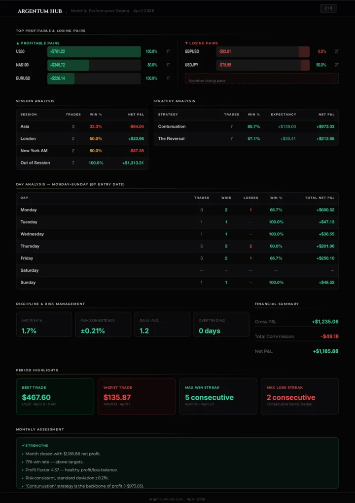This screenshot has height=503, width=355.
Task: Click the Contunuation strategy row name
Action: point(172,126)
